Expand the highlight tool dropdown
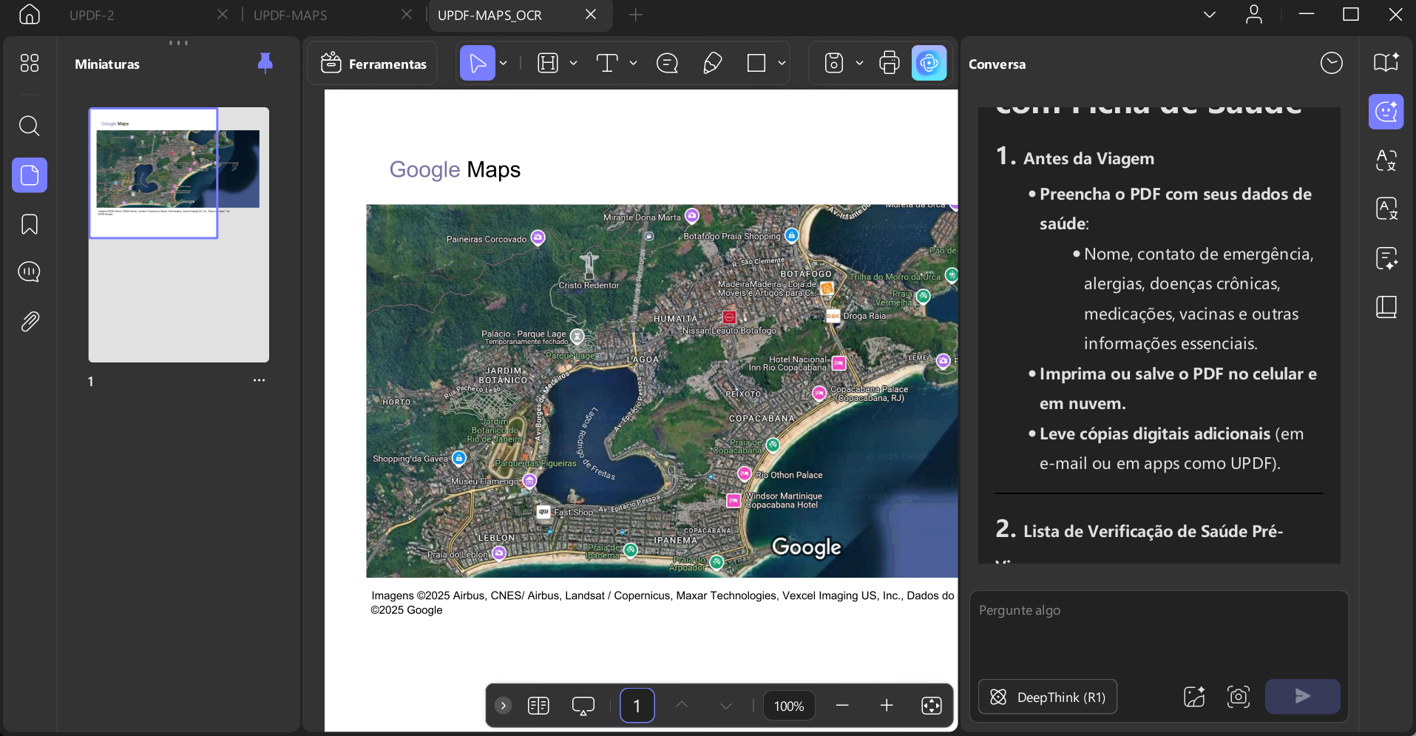Image resolution: width=1416 pixels, height=736 pixels. [x=573, y=64]
